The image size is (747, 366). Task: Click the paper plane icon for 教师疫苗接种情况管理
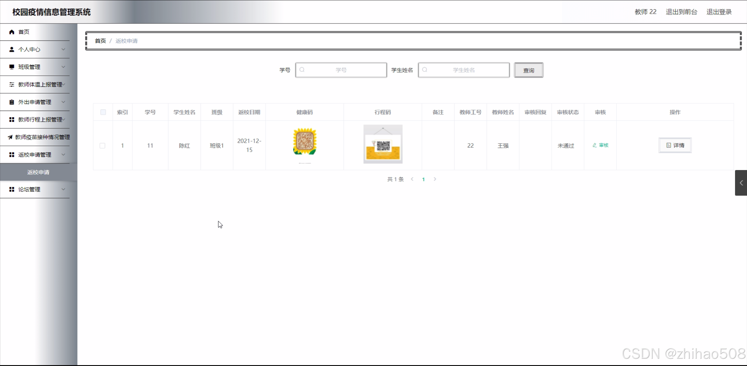(x=10, y=137)
